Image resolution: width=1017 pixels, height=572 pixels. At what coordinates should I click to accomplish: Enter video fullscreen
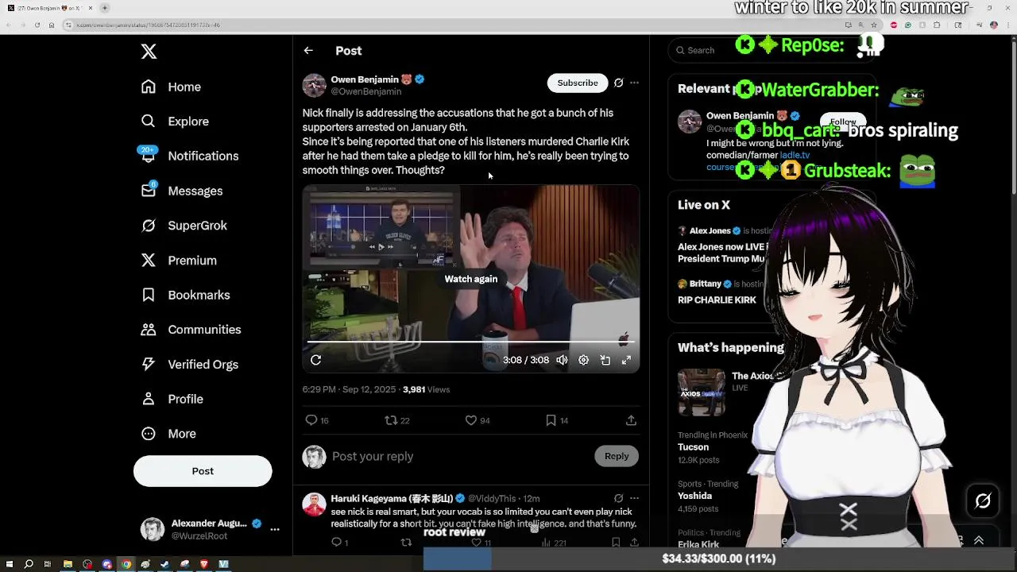click(x=626, y=360)
